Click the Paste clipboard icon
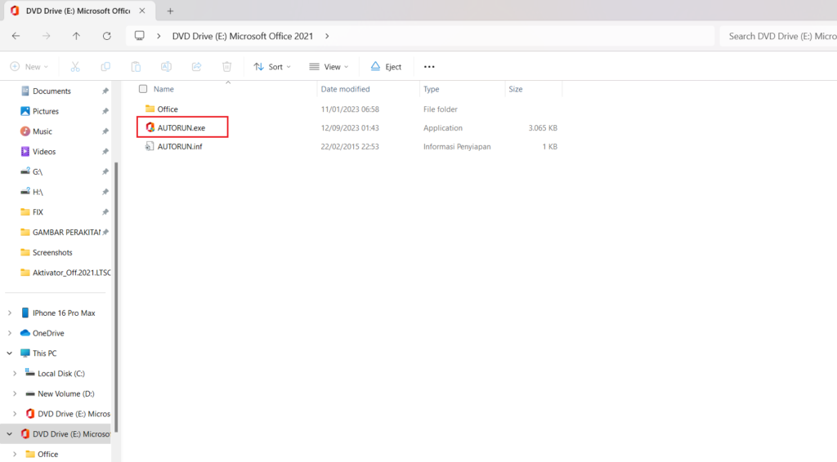 [x=137, y=67]
